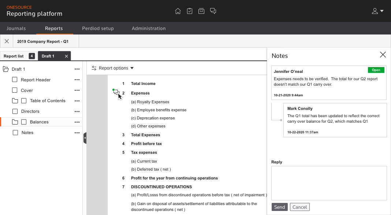This screenshot has width=391, height=215.
Task: Switch to the Perdiod setup tab
Action: click(x=98, y=29)
